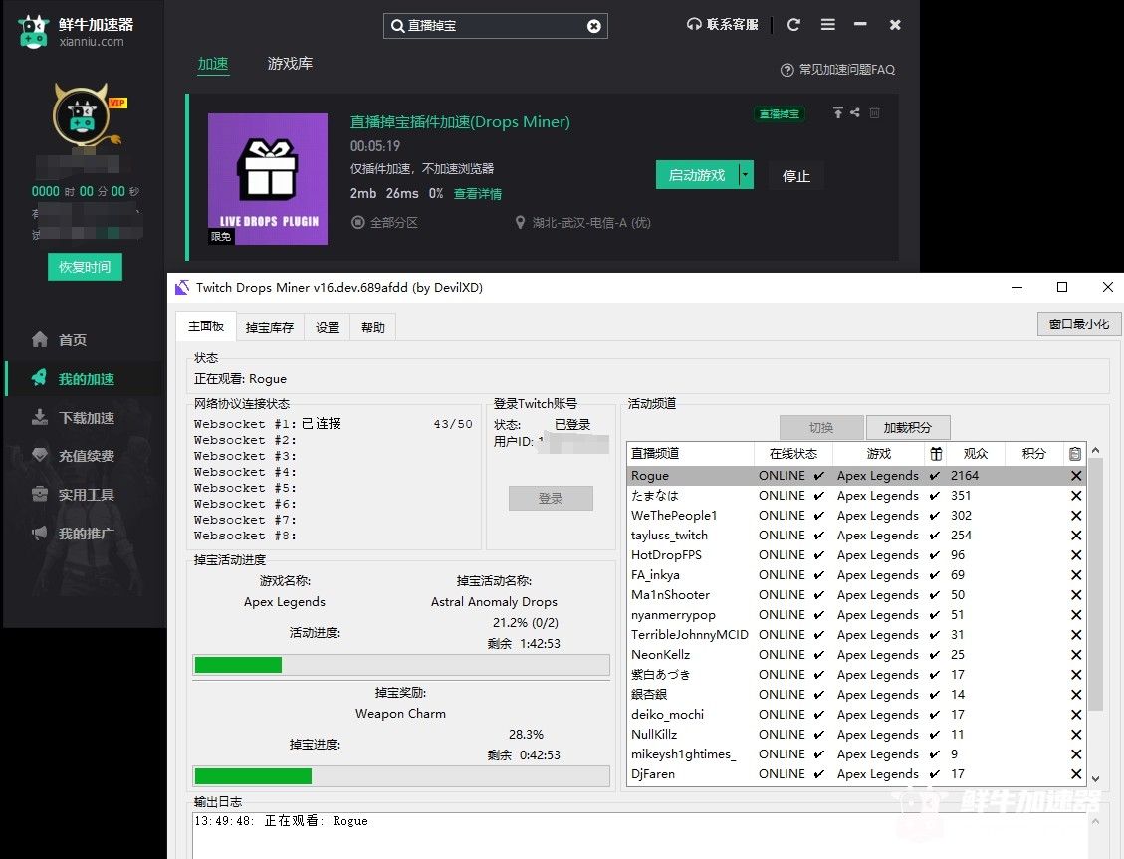Click the 停止 button
The height and width of the screenshot is (859, 1124).
[795, 175]
